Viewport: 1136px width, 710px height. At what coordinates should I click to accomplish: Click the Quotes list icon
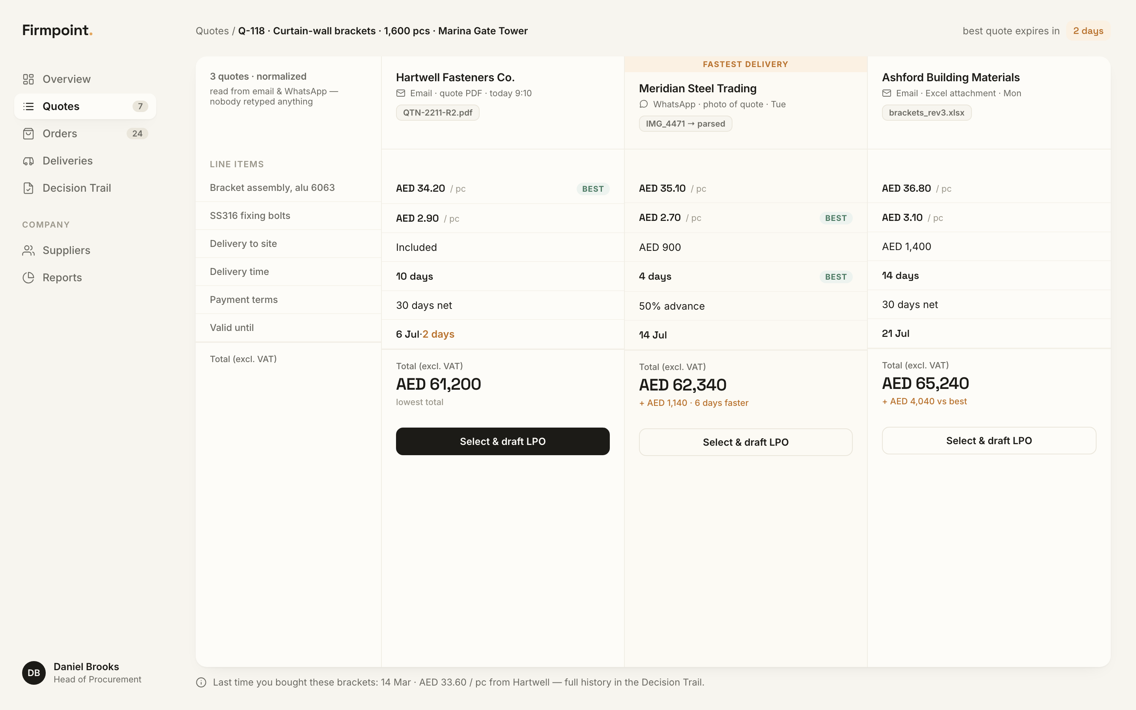click(x=28, y=106)
